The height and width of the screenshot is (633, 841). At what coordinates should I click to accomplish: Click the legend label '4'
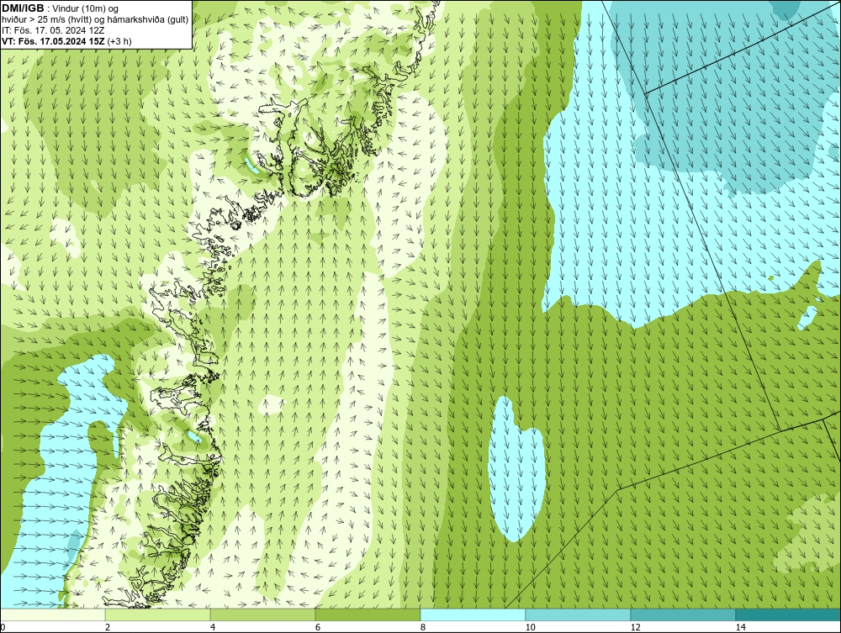[213, 627]
